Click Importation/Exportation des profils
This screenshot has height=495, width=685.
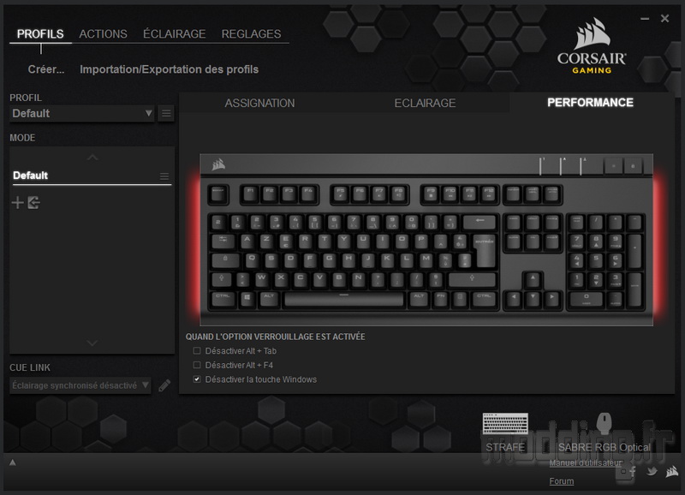(x=169, y=69)
